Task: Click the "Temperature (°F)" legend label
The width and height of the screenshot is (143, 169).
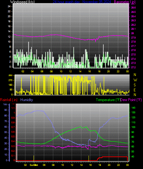Action: 108,100
